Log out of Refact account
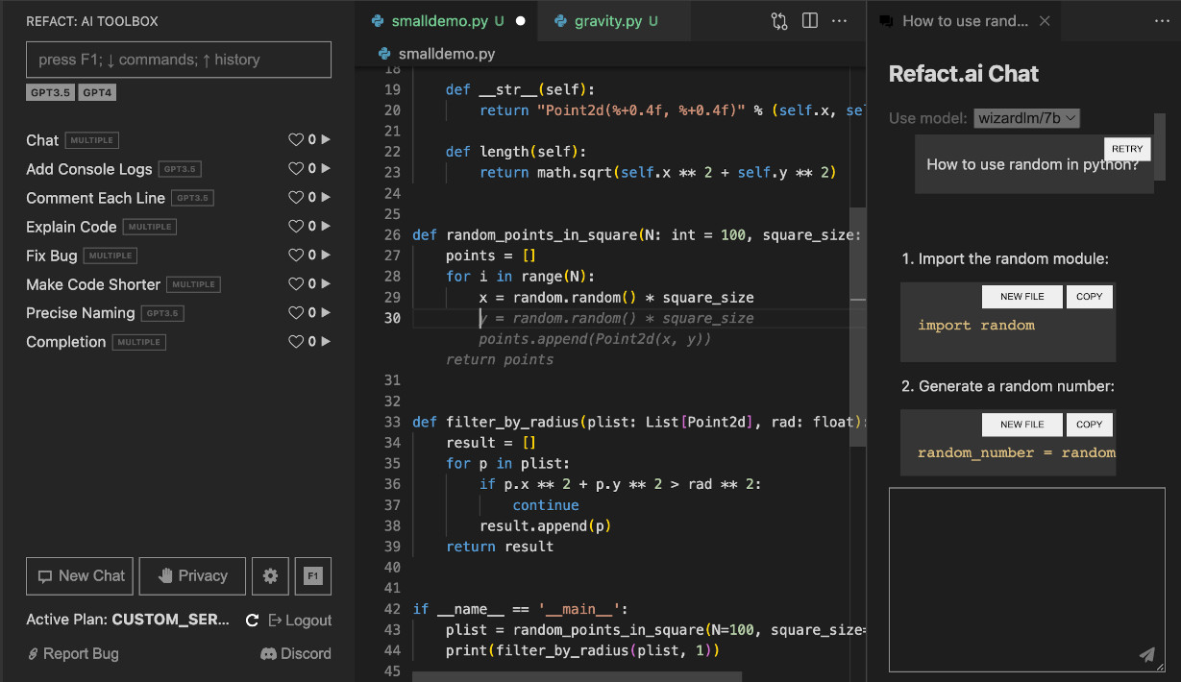The width and height of the screenshot is (1181, 682). (x=300, y=621)
